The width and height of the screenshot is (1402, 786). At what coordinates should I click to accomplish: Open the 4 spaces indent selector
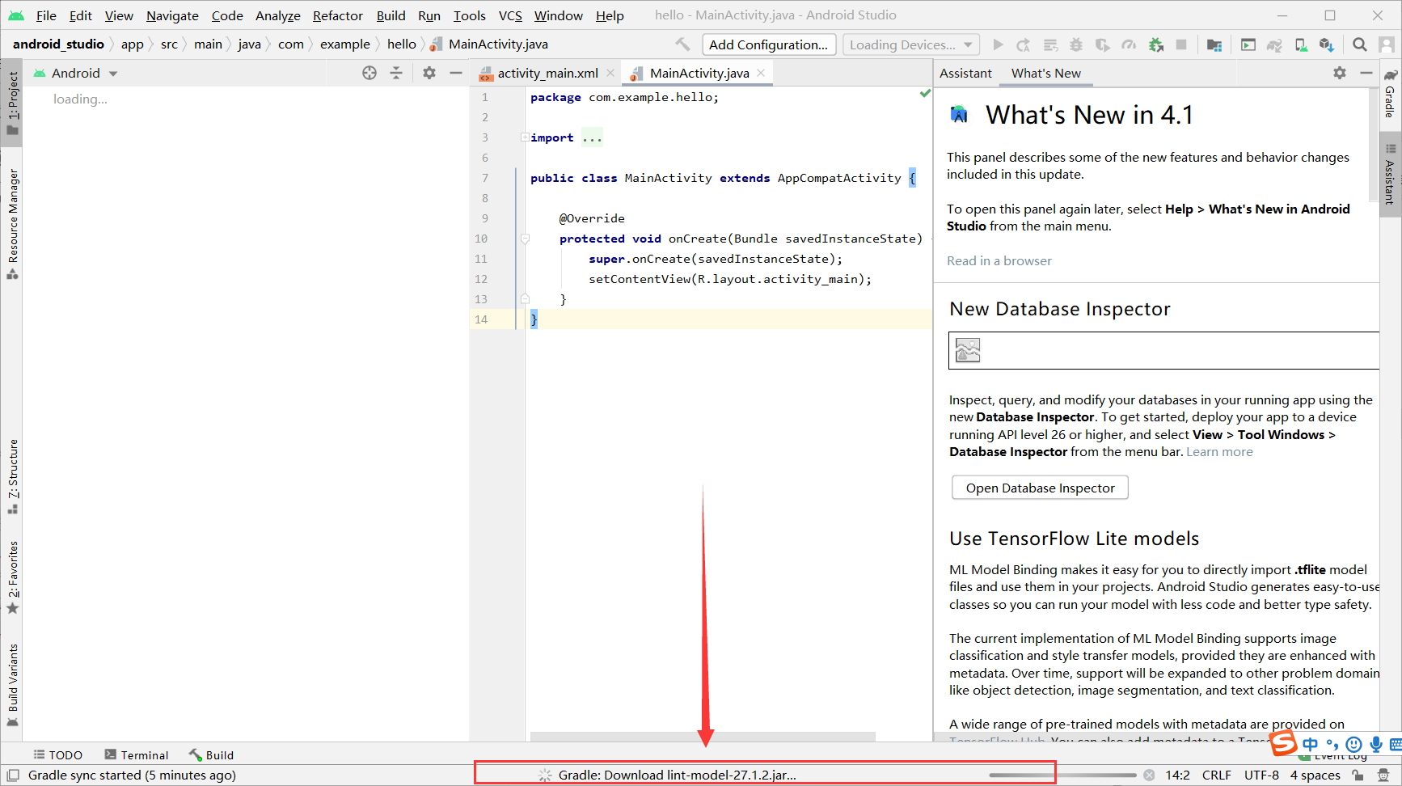coord(1315,775)
